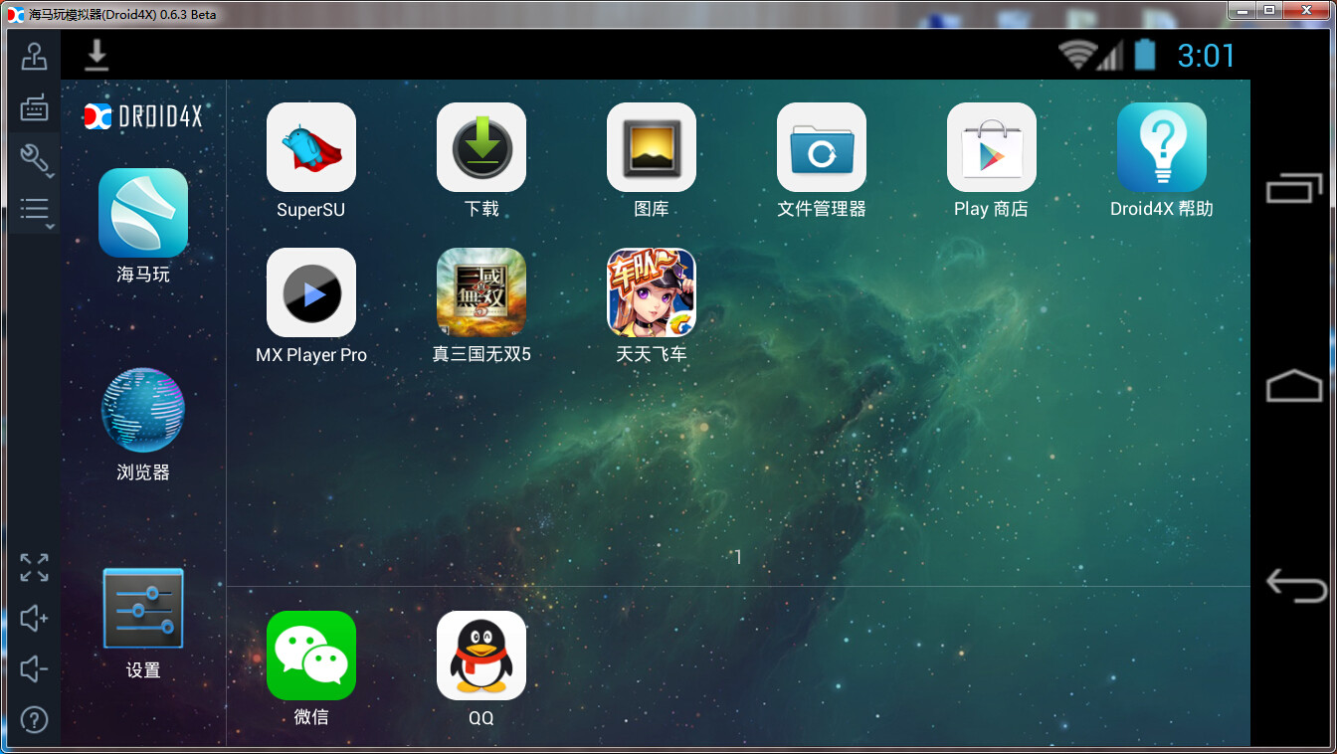Open the 设置 settings app

(x=143, y=609)
